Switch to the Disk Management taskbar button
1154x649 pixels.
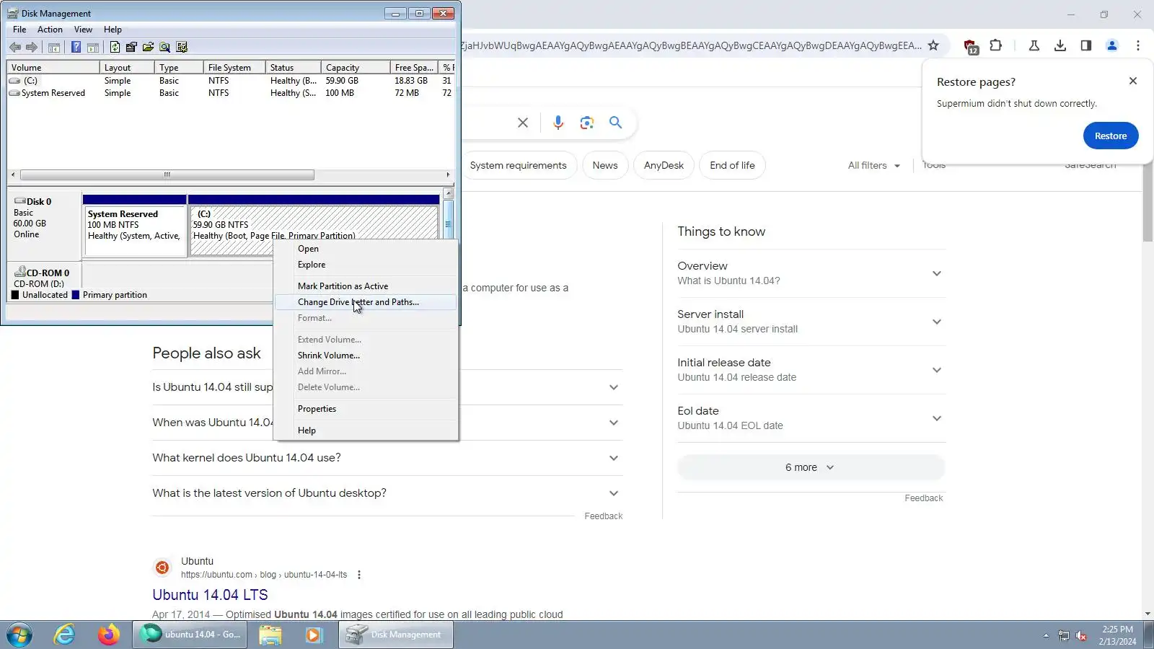396,635
